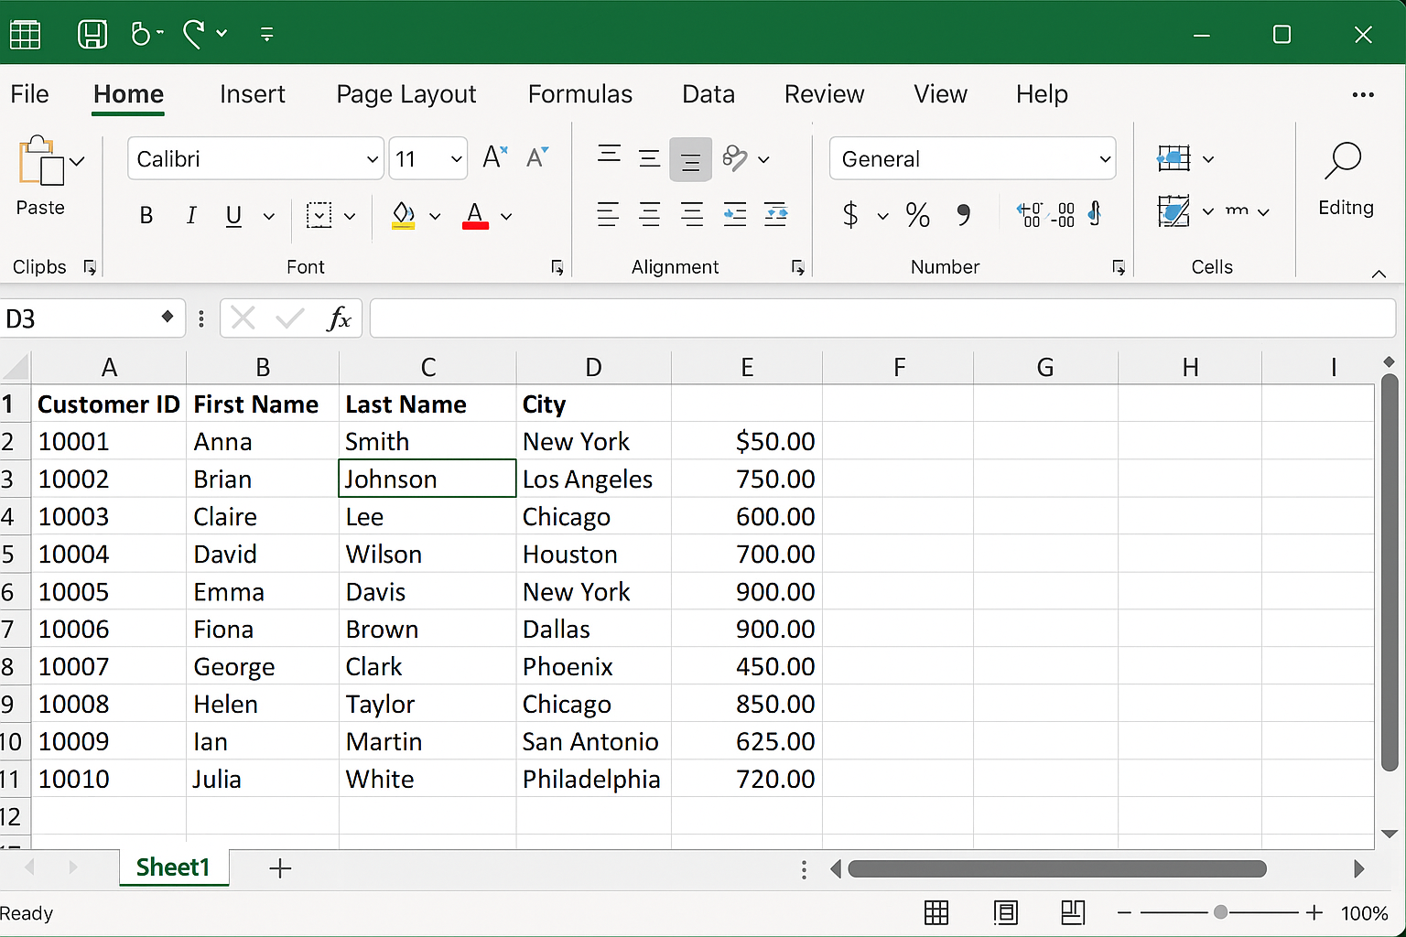Click the zoom slider handle
This screenshot has height=937, width=1406.
pos(1220,912)
